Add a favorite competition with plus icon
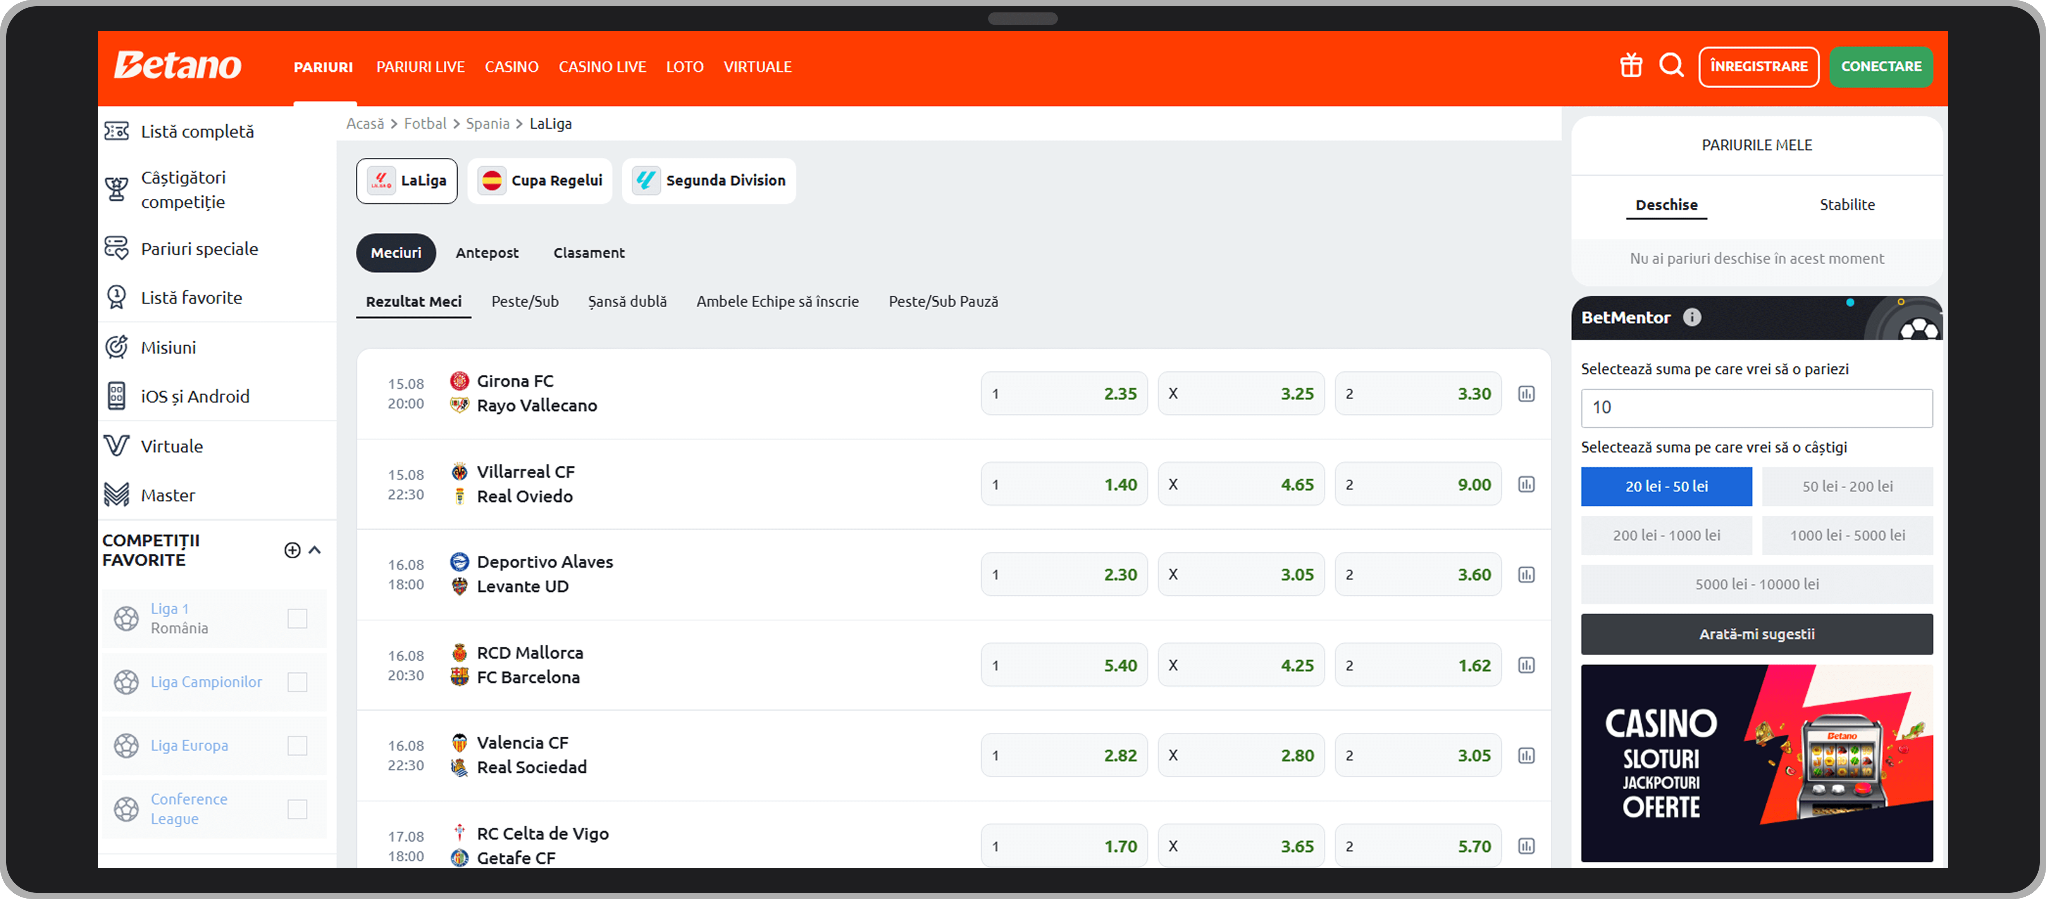2046x899 pixels. coord(292,550)
